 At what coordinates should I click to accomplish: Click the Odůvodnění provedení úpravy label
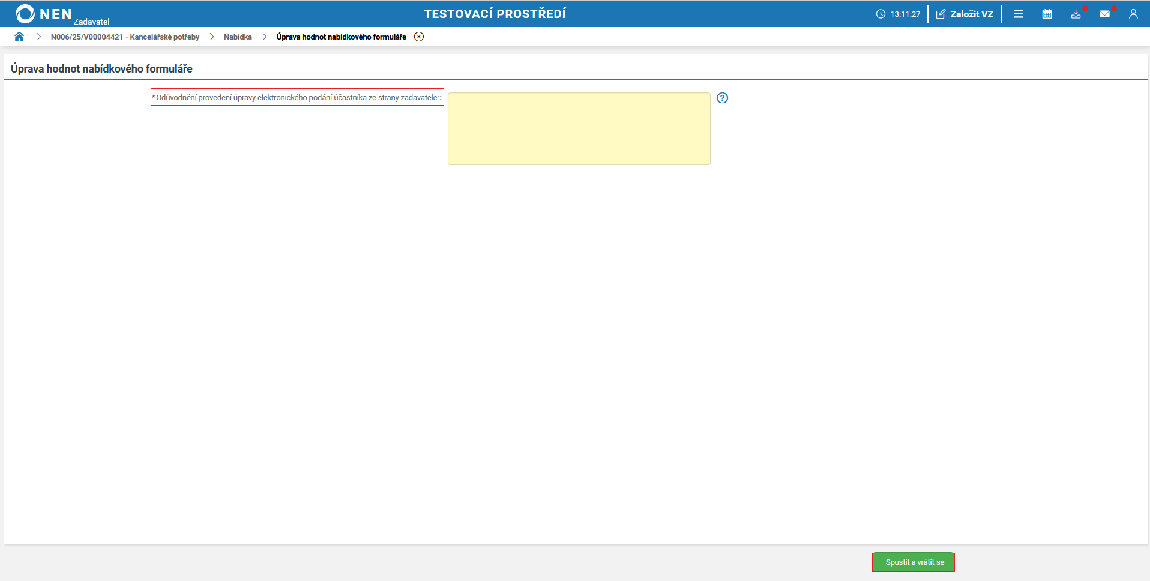point(297,97)
